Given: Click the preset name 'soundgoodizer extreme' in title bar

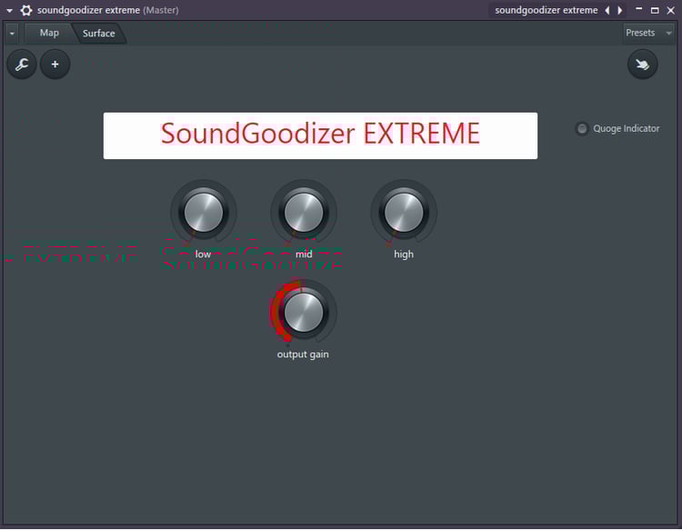Looking at the screenshot, I should click(547, 10).
